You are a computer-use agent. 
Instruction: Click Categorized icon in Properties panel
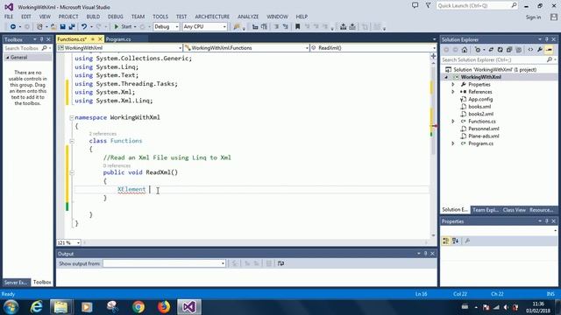point(446,241)
